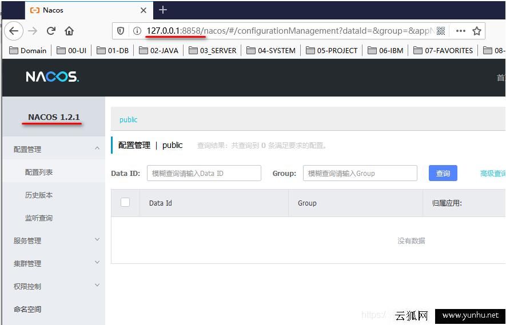The image size is (506, 325).
Task: Click the NACOS logo in header
Action: pyautogui.click(x=52, y=77)
